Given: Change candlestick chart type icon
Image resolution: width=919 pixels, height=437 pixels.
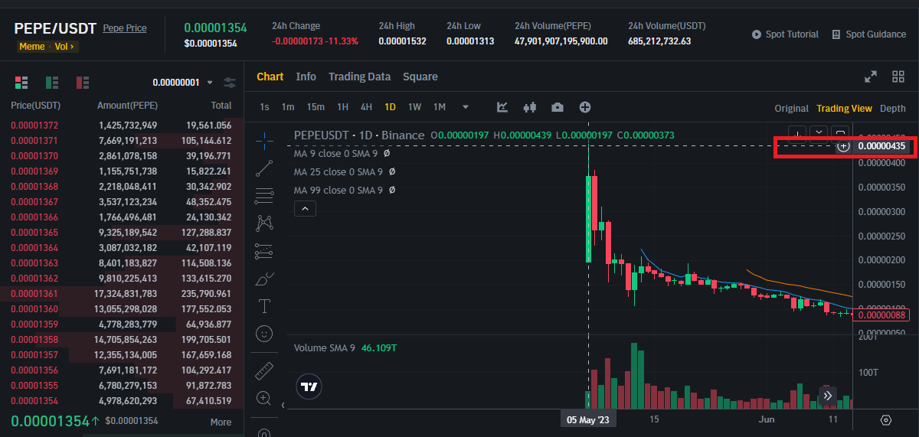Looking at the screenshot, I should 530,107.
